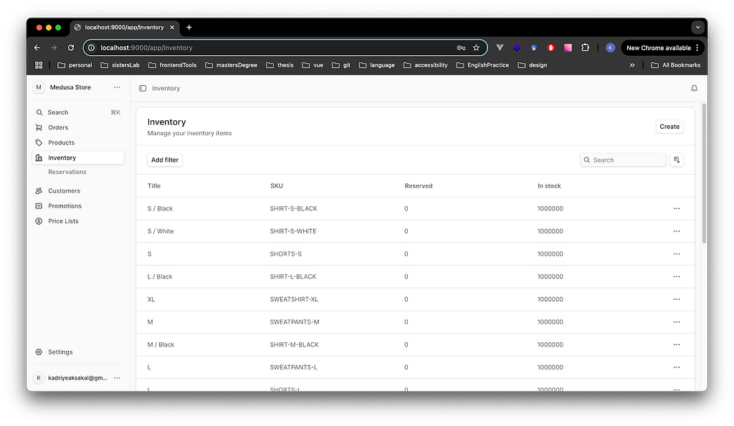Click the page vertical scrollbar
Screen dimensions: 734x426
coord(704,173)
